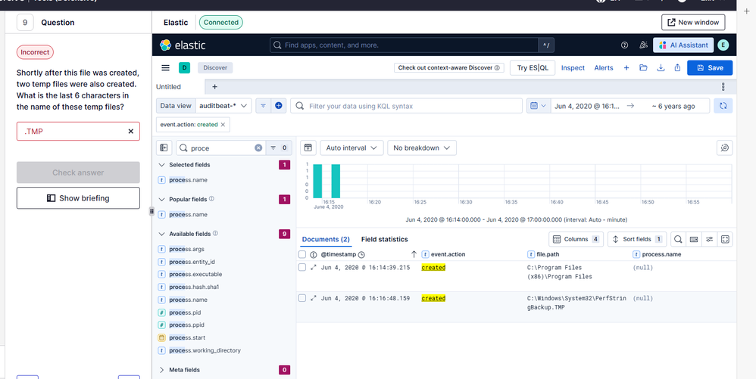Select the first document row checkbox

coord(302,267)
